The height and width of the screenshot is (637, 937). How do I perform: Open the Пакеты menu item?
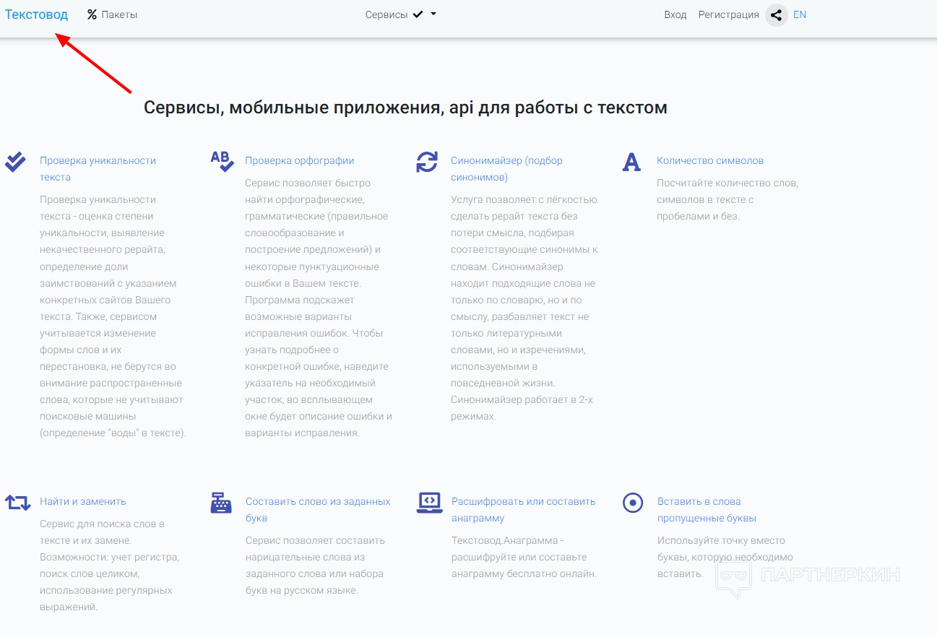click(x=112, y=14)
